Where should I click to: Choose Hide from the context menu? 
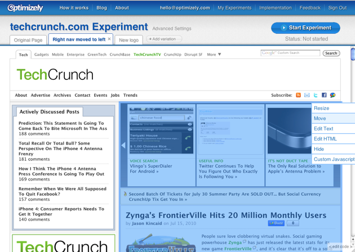[x=333, y=148]
